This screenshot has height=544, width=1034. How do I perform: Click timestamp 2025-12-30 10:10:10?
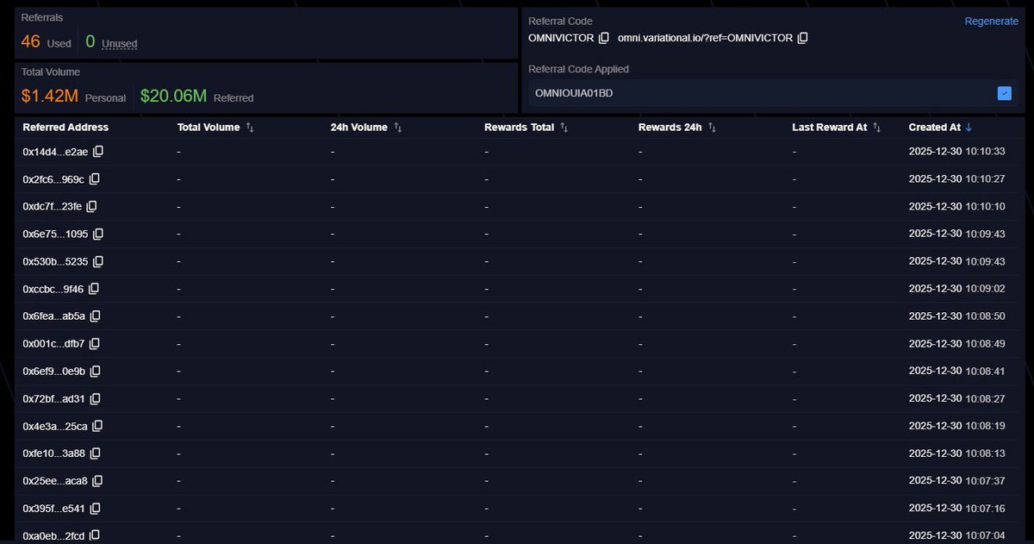(957, 207)
